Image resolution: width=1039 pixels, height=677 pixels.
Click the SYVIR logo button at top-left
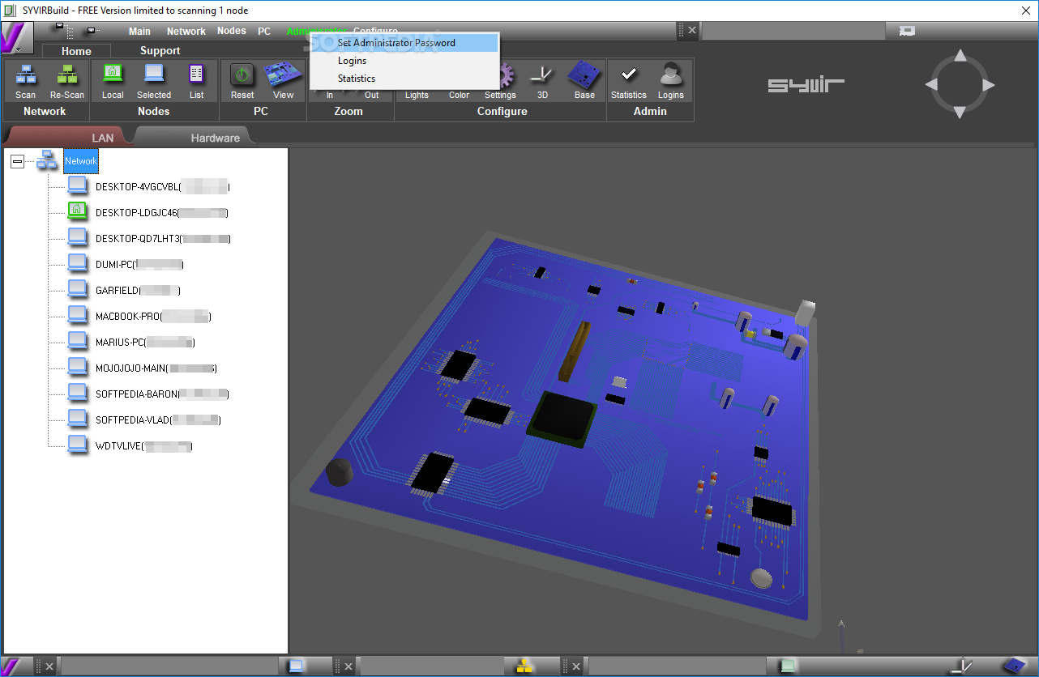click(15, 36)
